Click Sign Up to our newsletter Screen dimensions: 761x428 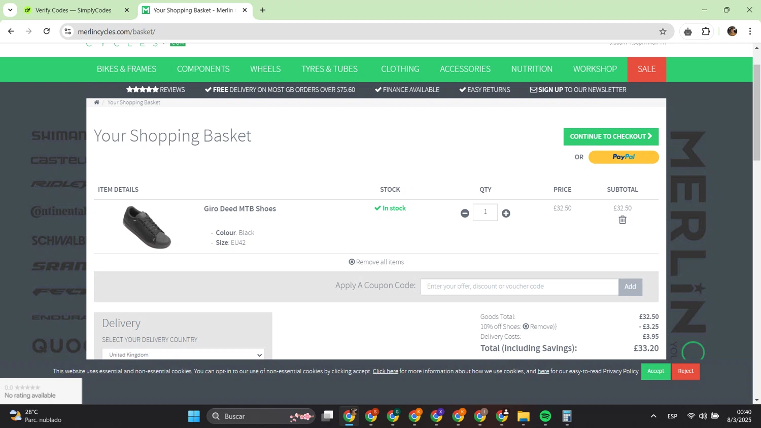pyautogui.click(x=578, y=90)
